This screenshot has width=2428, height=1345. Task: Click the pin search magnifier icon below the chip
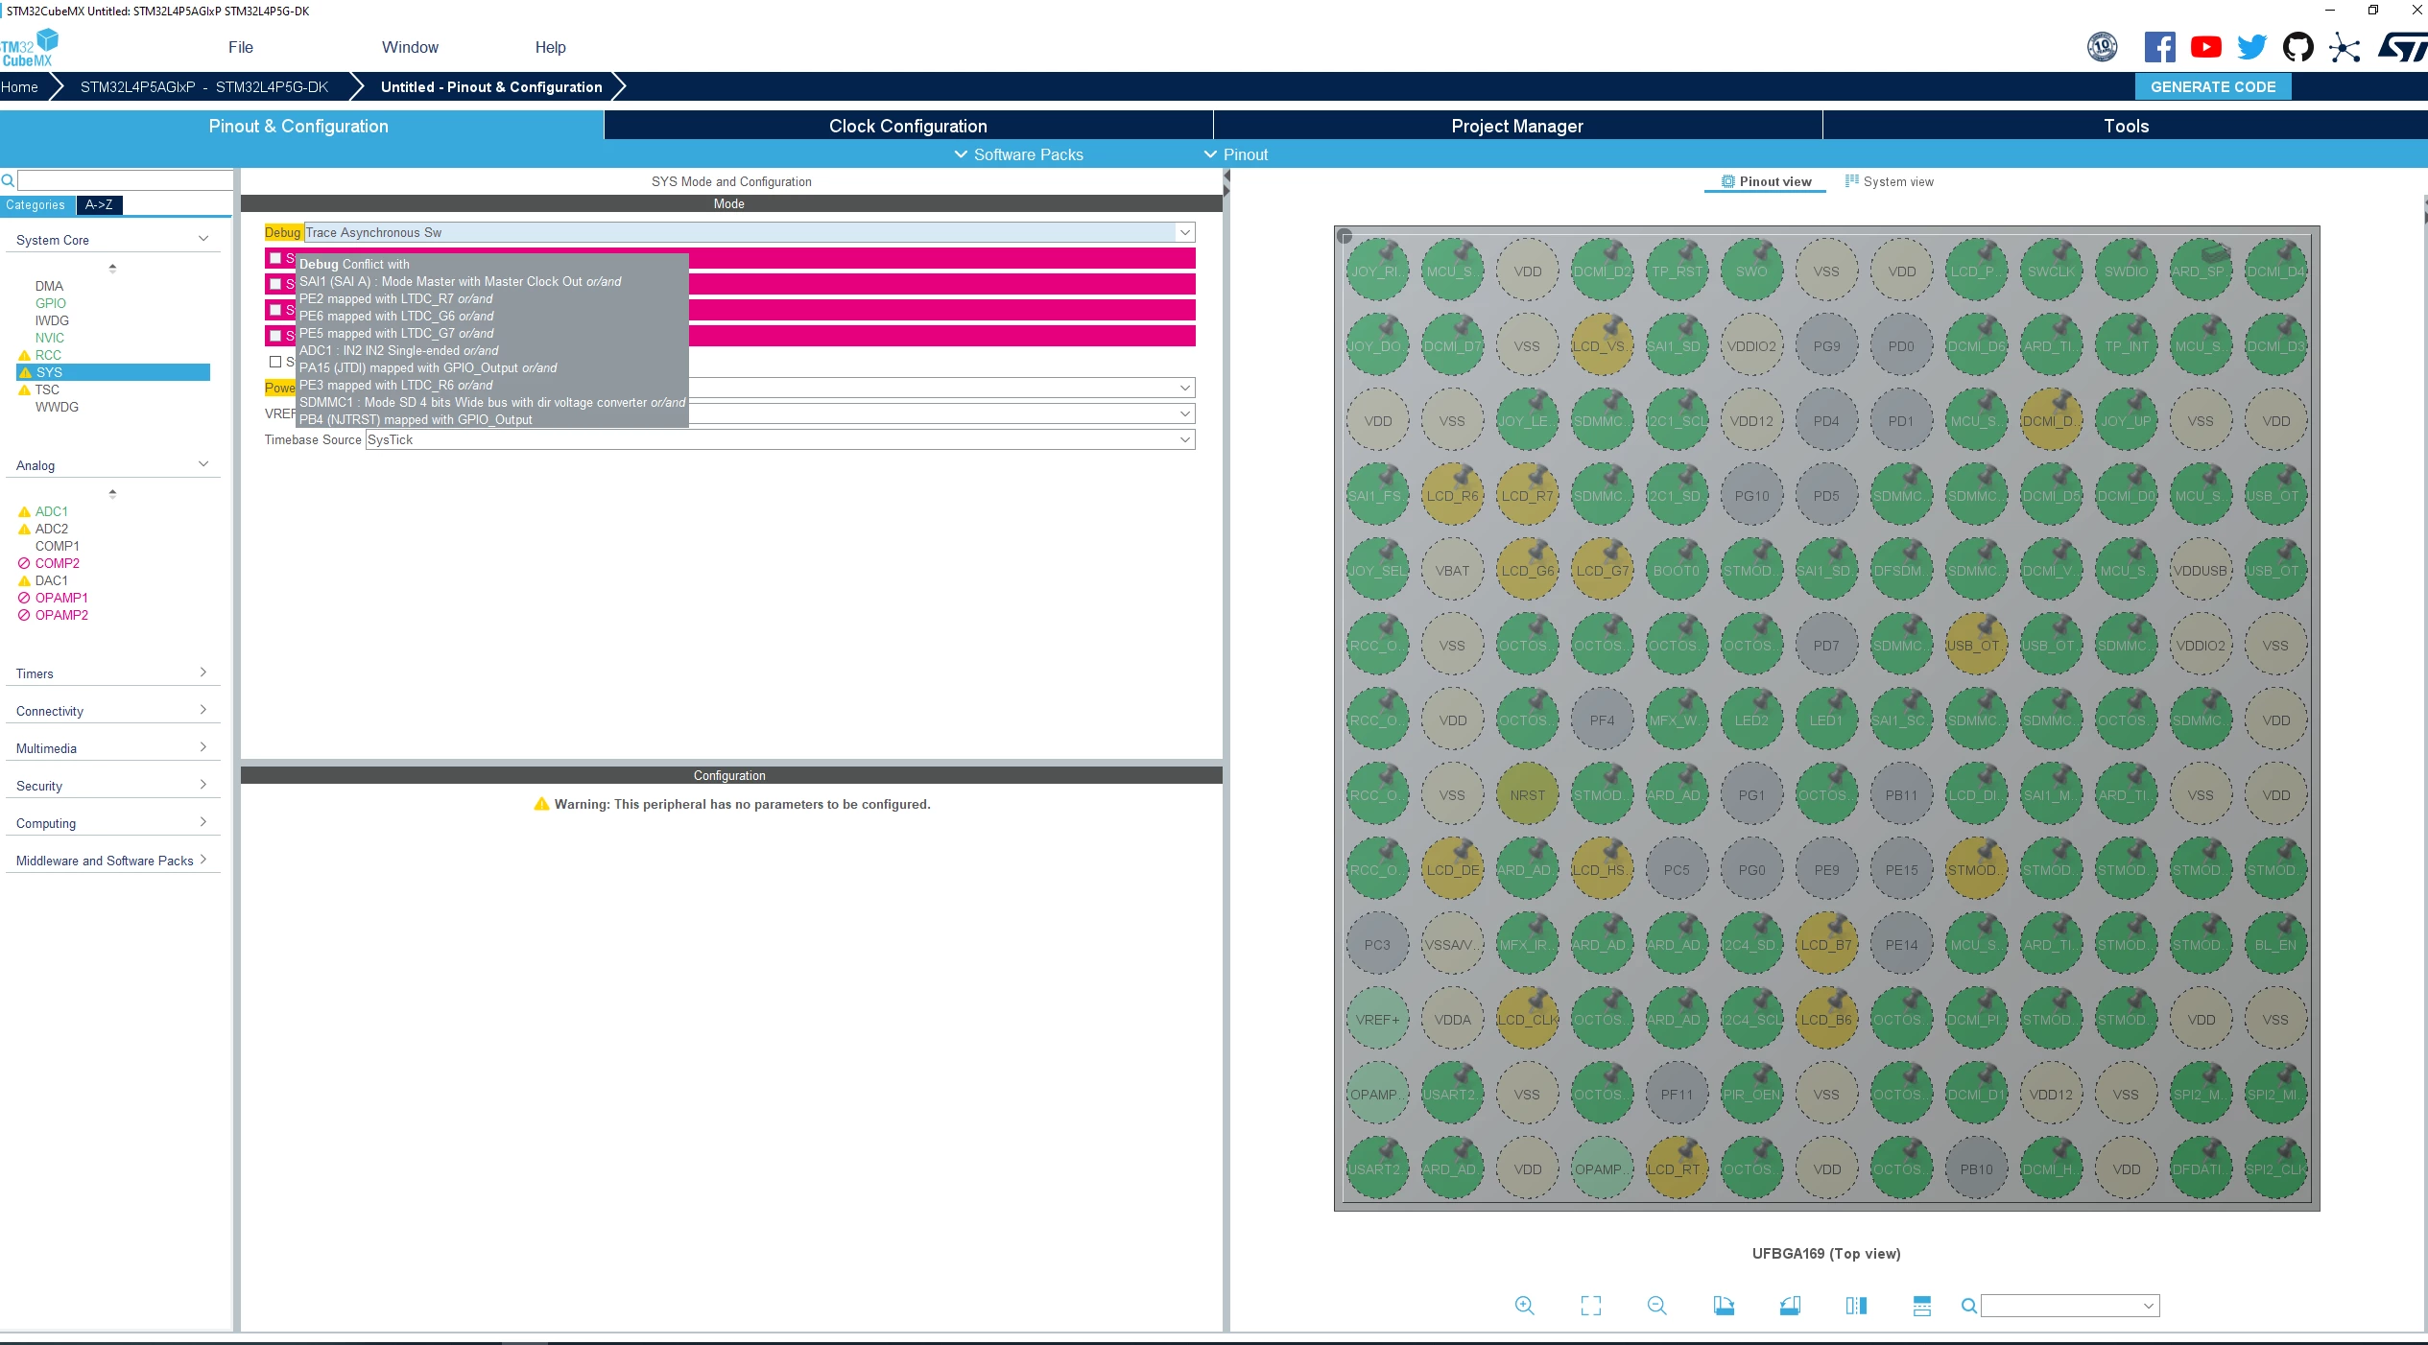coord(1968,1306)
